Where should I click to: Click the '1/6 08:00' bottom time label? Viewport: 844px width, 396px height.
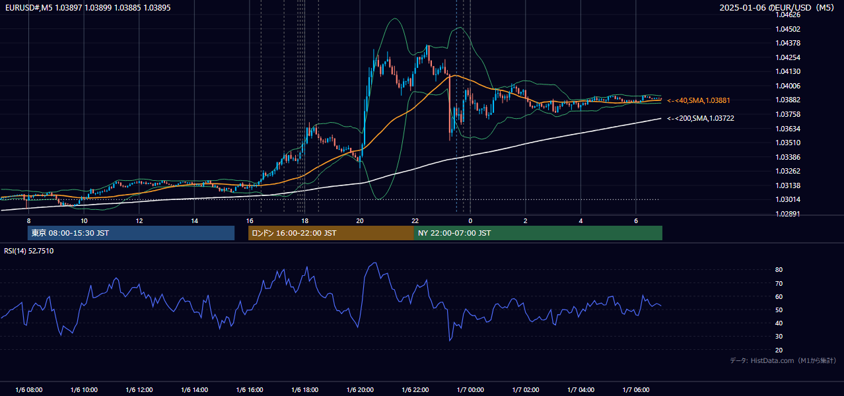28,390
